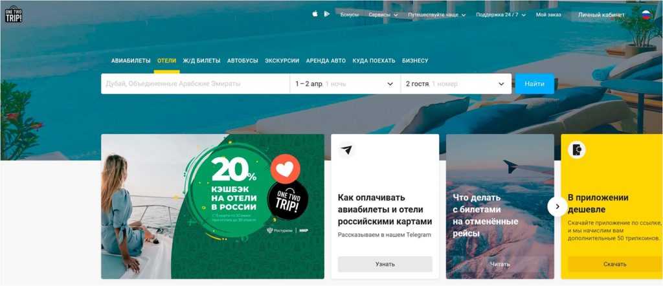Click the blue Найти search button
663x286 pixels.
(534, 83)
